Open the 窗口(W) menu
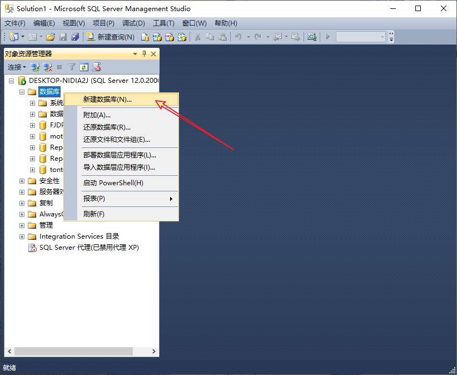The width and height of the screenshot is (457, 375). click(195, 23)
